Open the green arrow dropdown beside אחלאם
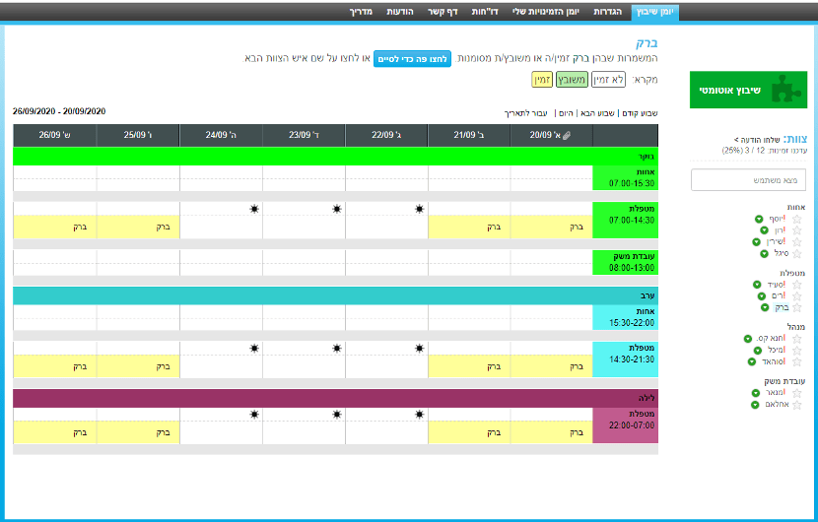 pyautogui.click(x=755, y=404)
